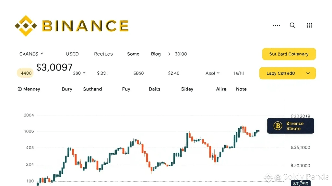
Task: Open the search magnifier icon
Action: (x=292, y=26)
